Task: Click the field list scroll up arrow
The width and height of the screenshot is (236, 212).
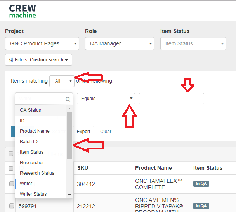Action: point(69,109)
